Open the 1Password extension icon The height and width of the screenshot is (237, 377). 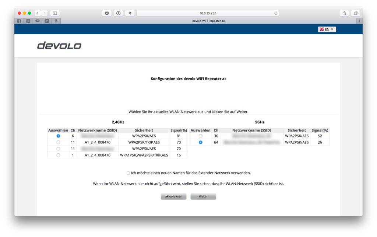(x=118, y=13)
